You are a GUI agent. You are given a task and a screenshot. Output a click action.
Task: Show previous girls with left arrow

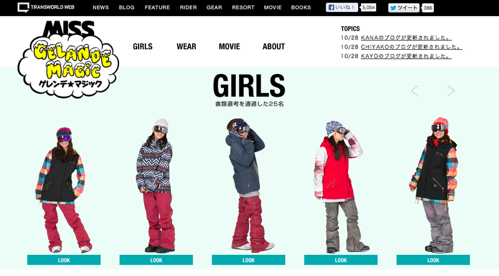coord(414,90)
